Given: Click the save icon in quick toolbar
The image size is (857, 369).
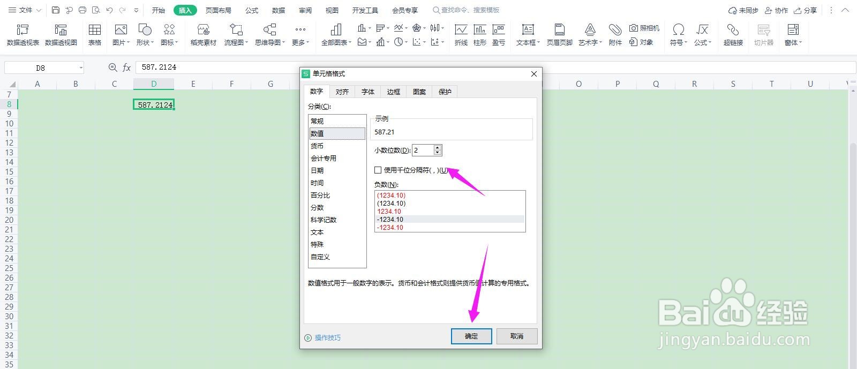Looking at the screenshot, I should pos(56,10).
